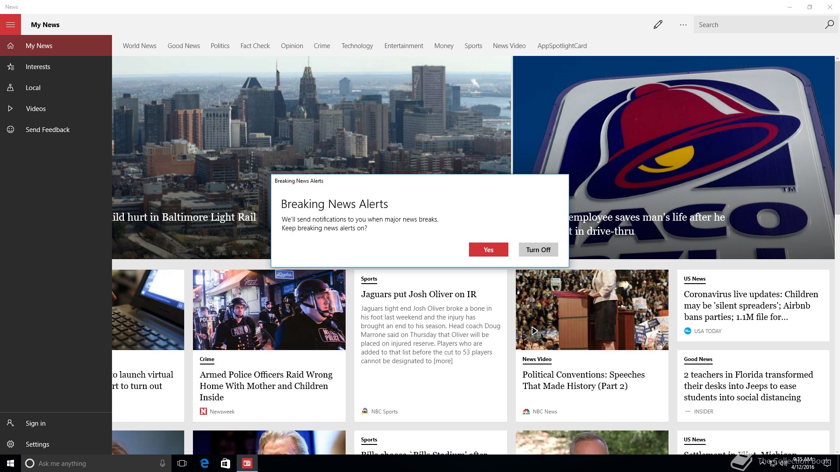Image resolution: width=840 pixels, height=472 pixels.
Task: Click the NBC News logo icon
Action: 526,411
